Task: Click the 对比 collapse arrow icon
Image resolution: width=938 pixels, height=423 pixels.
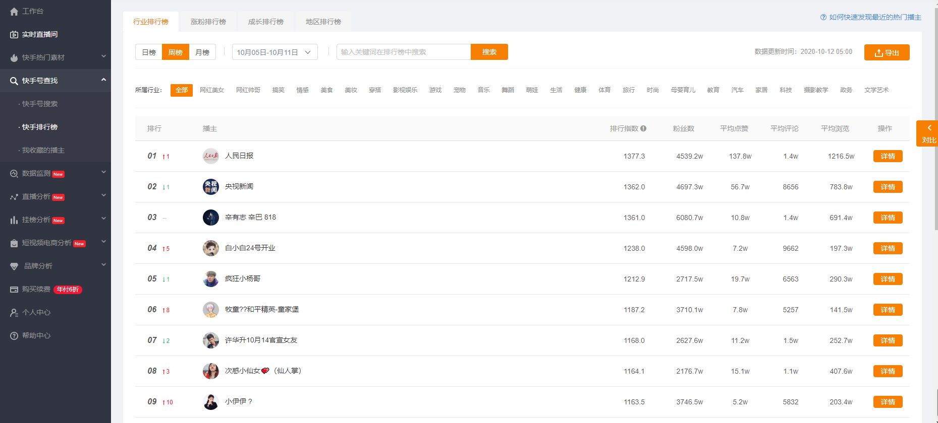Action: pyautogui.click(x=929, y=128)
